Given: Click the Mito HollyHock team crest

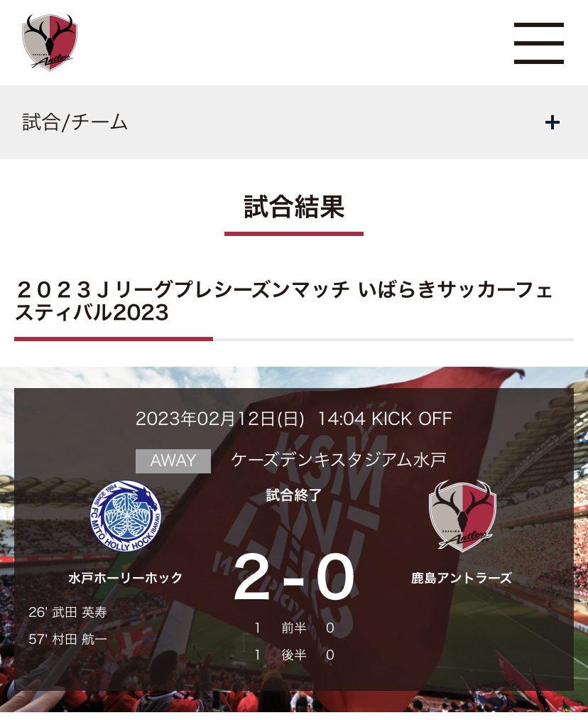Looking at the screenshot, I should (x=126, y=516).
